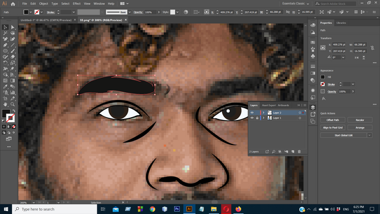Screen dimensions: 380x214
Task: Open the fill color dropdown in control bar
Action: coord(30,12)
